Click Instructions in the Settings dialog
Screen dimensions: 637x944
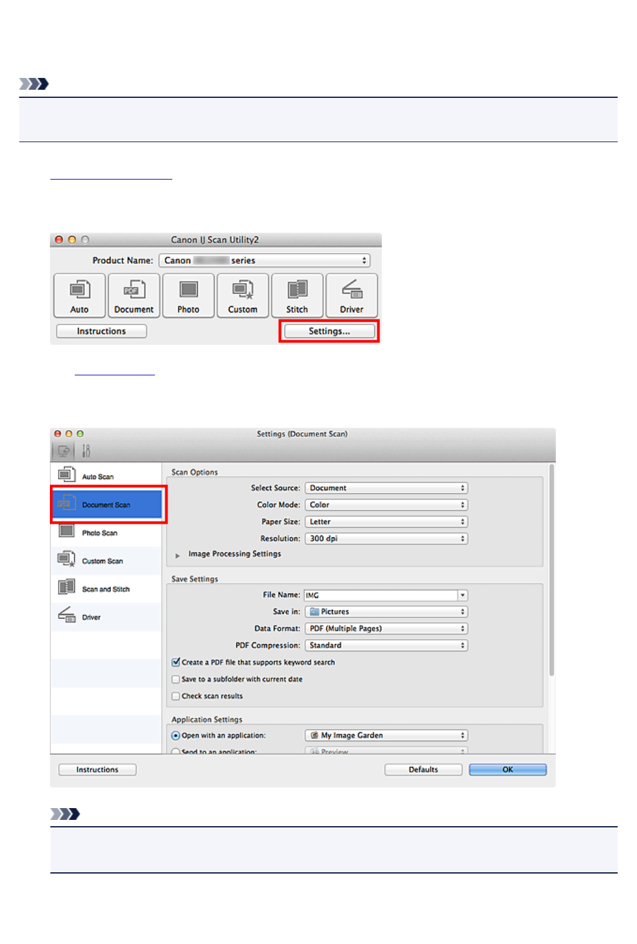(x=97, y=770)
